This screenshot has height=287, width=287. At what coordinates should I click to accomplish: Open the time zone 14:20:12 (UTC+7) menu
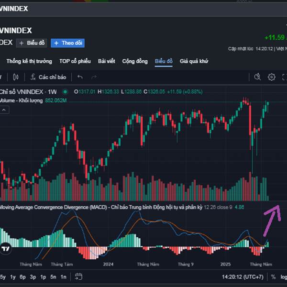click(243, 277)
